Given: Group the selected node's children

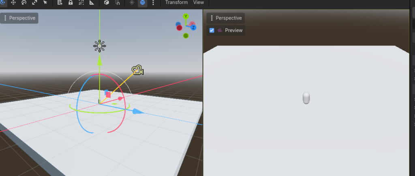Looking at the screenshot, I should (x=81, y=2).
